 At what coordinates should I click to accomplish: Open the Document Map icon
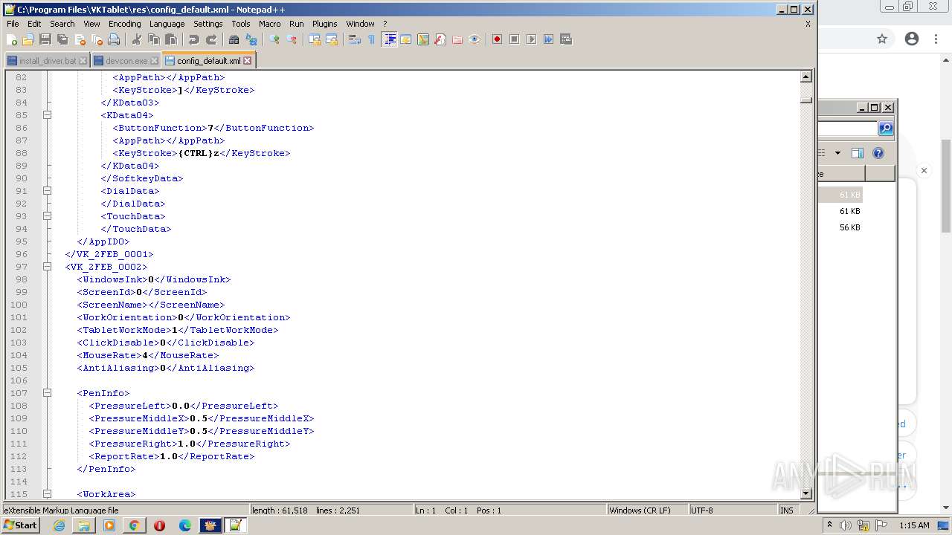tap(423, 39)
